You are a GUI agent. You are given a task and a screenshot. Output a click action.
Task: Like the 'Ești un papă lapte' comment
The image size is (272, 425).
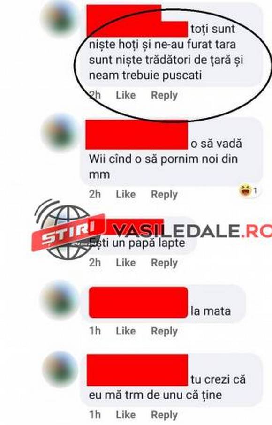(126, 263)
